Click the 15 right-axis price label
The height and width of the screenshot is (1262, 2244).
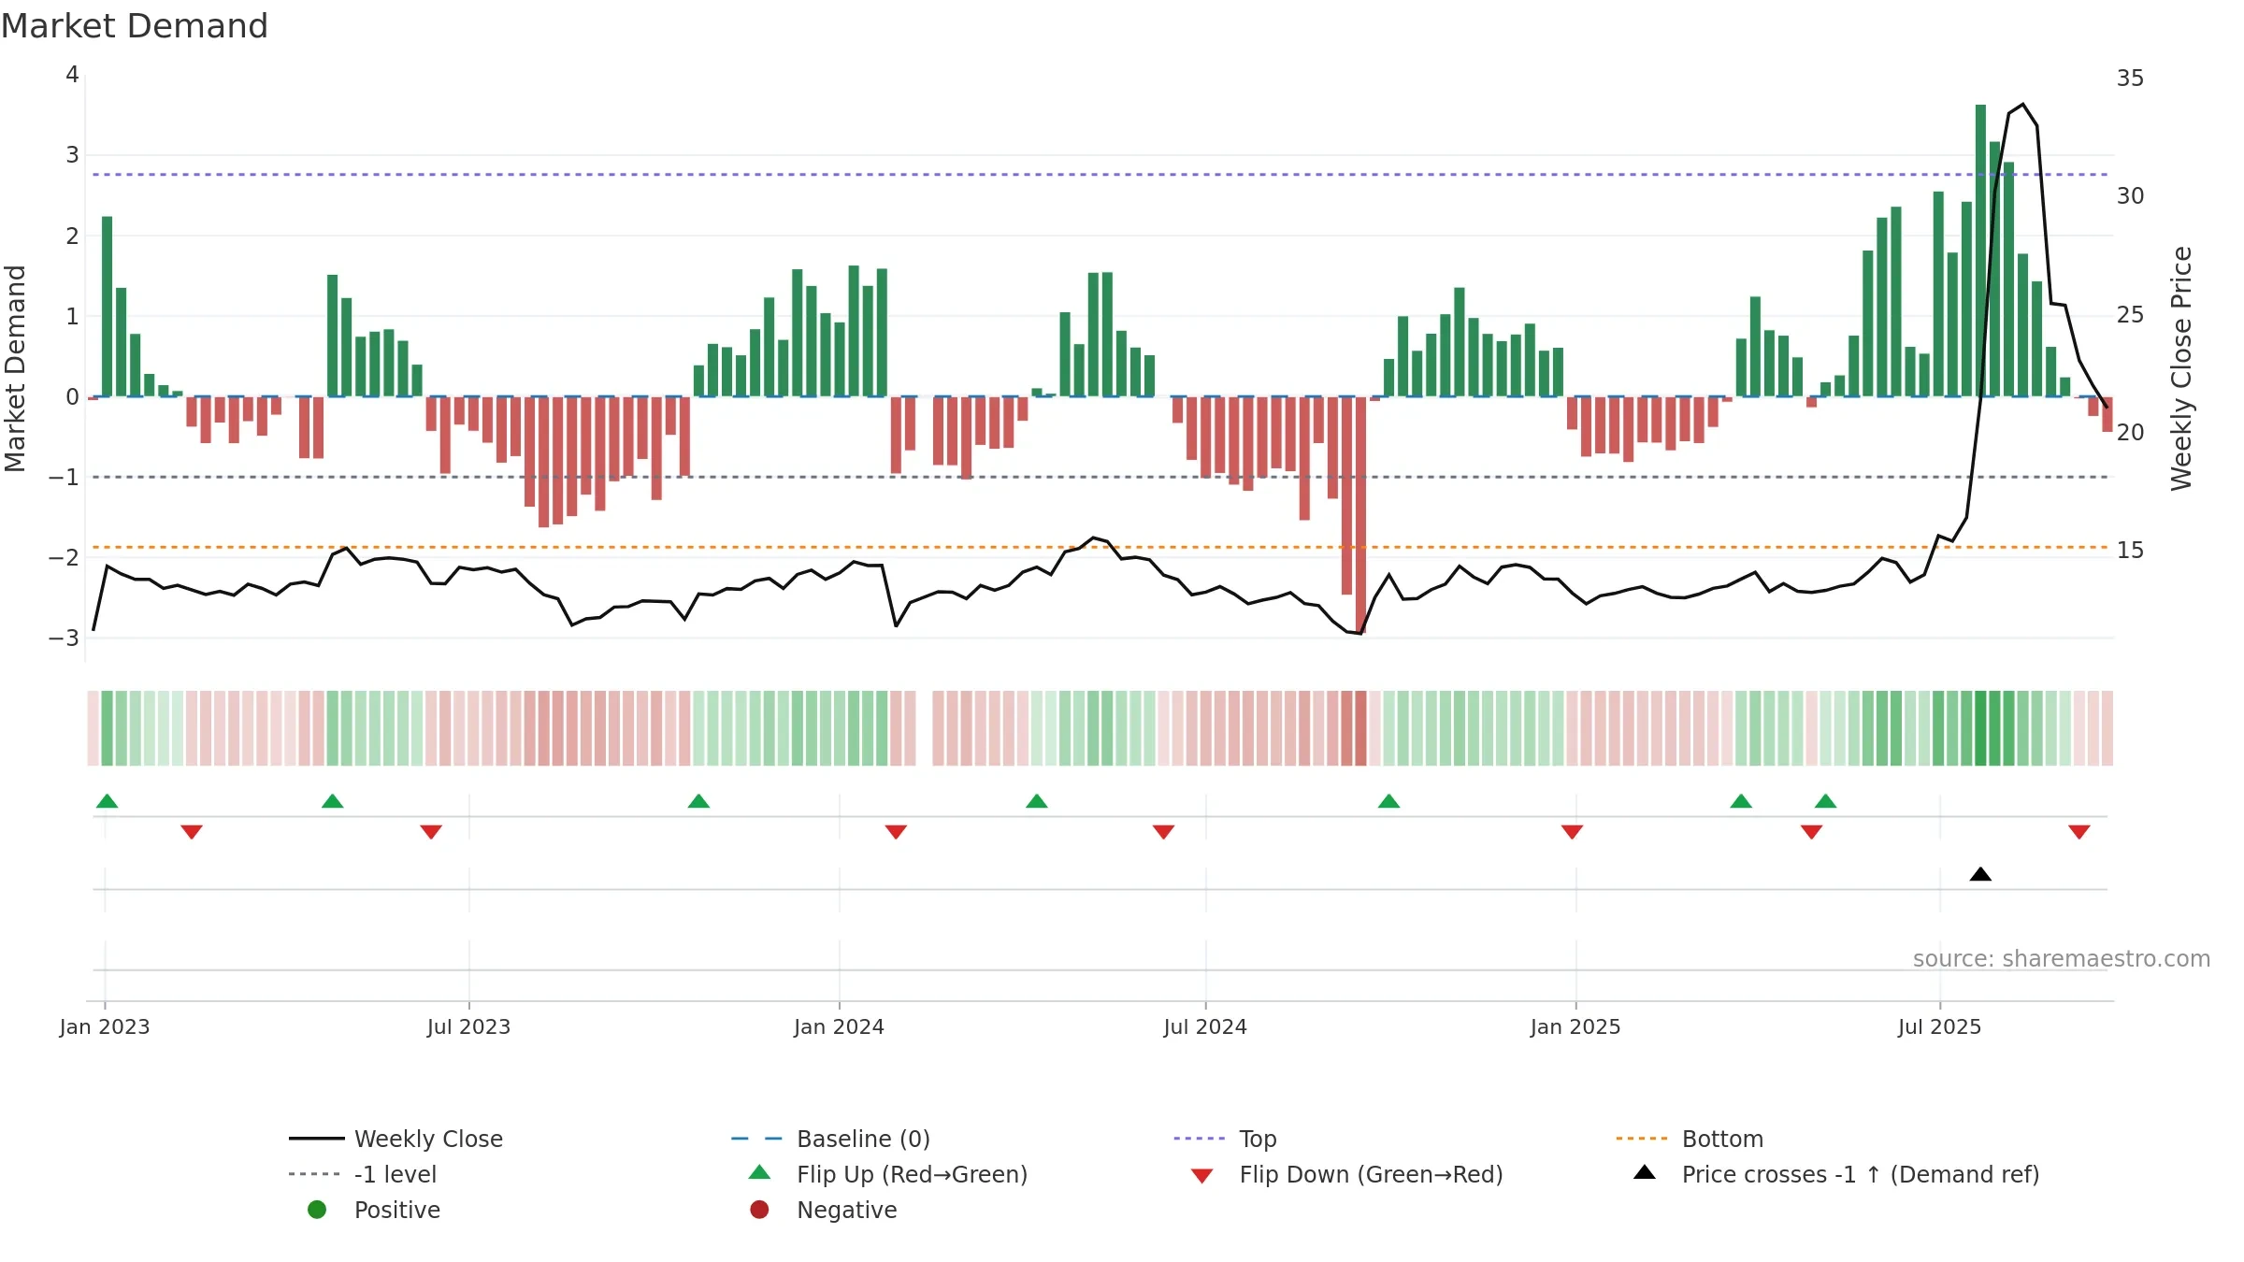click(x=2131, y=551)
